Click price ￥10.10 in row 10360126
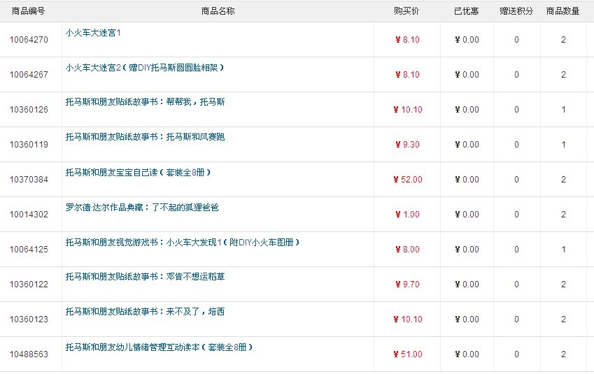 point(408,110)
